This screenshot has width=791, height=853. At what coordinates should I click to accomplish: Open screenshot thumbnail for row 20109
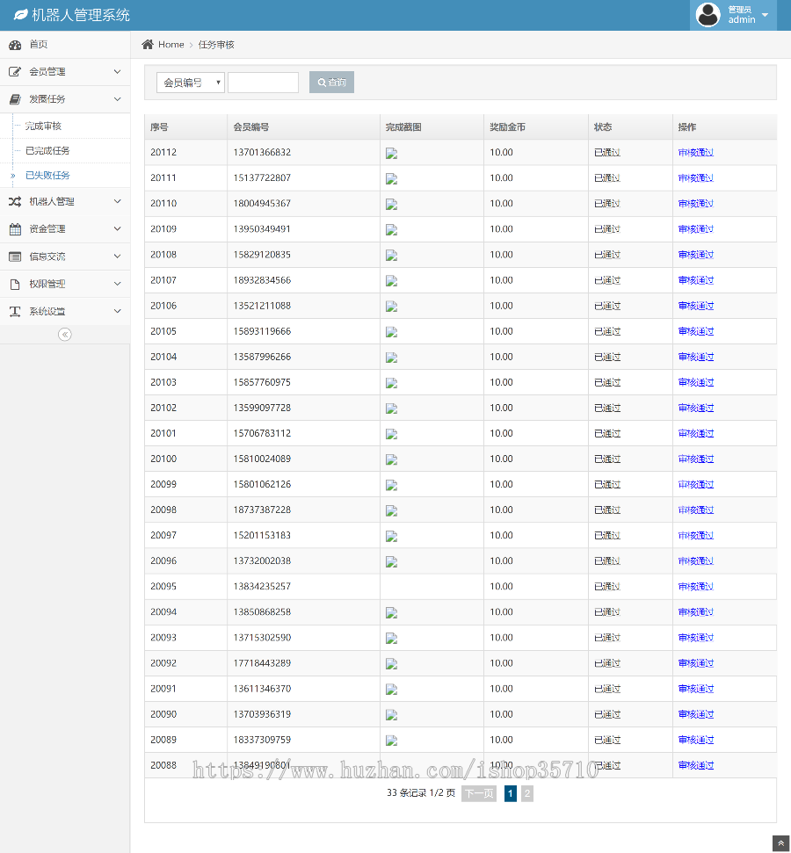(391, 230)
